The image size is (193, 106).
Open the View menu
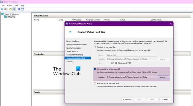point(16,5)
